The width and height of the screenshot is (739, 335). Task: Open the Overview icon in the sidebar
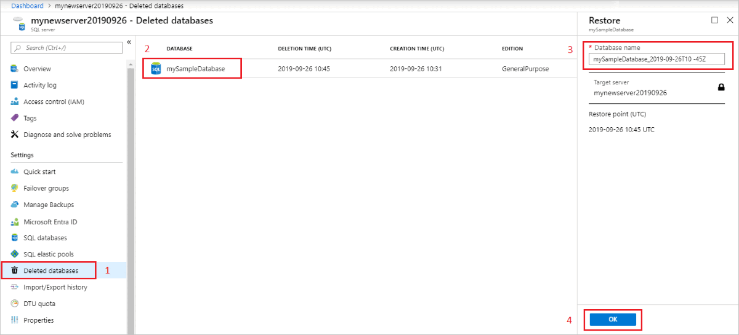(15, 69)
